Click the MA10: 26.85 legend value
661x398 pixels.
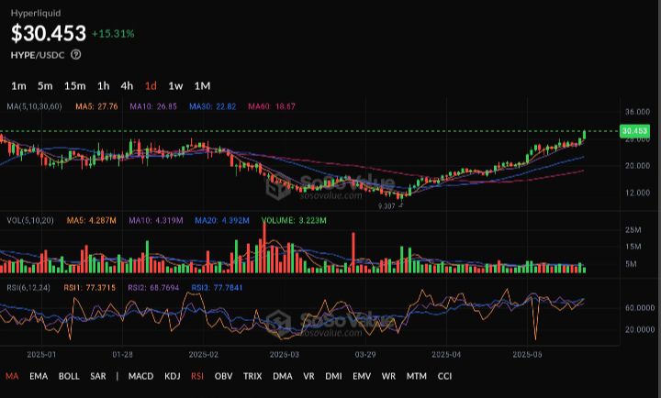pyautogui.click(x=153, y=106)
